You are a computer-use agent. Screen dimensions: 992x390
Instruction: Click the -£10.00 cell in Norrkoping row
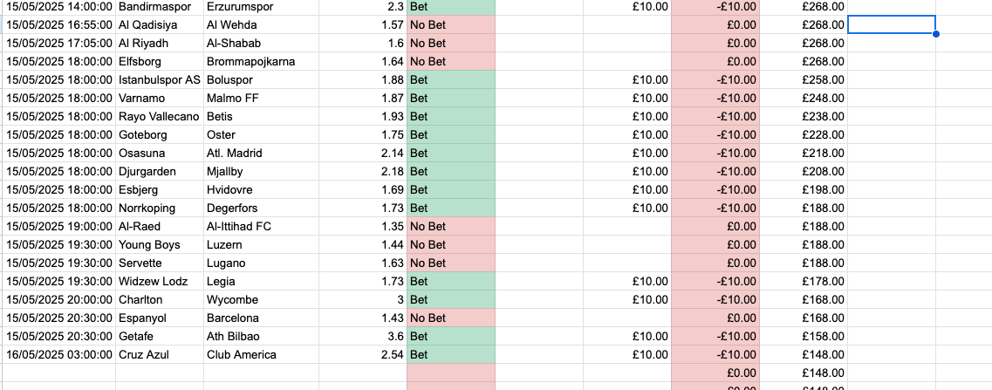[715, 208]
